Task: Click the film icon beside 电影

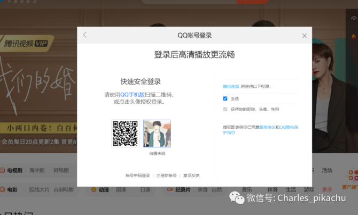Action: click(x=3, y=189)
